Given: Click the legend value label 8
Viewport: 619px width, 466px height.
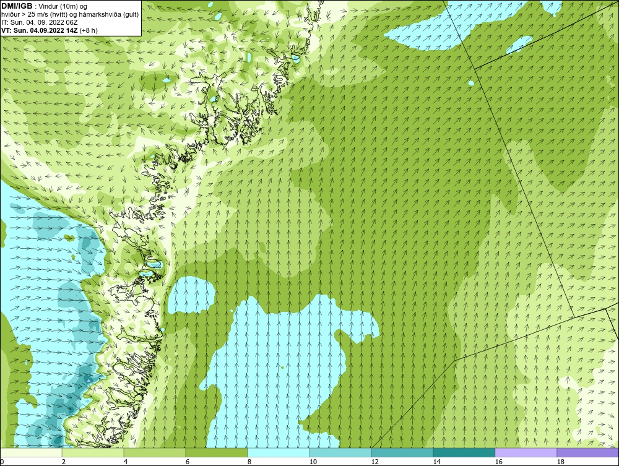Looking at the screenshot, I should pyautogui.click(x=249, y=462).
